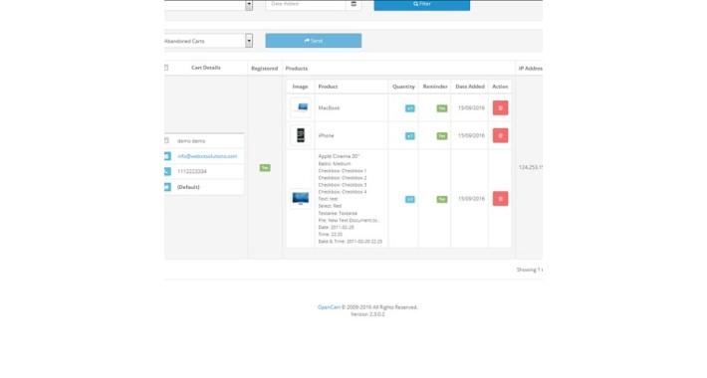Click the MacBook product thumbnail
The image size is (707, 378).
pyautogui.click(x=301, y=107)
